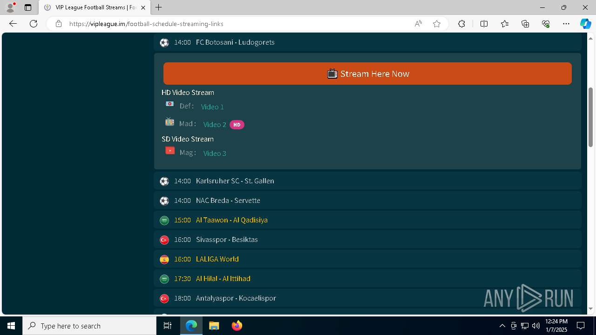The height and width of the screenshot is (335, 596).
Task: Open the tab actions menu icon
Action: [28, 7]
